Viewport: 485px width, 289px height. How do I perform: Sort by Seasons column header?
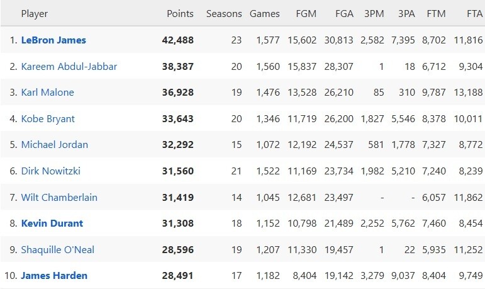[x=223, y=14]
